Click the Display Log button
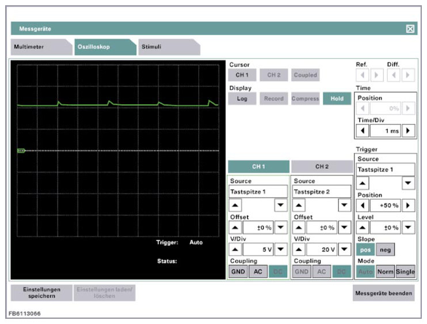Viewport: 427px width, 324px height. pyautogui.click(x=242, y=98)
